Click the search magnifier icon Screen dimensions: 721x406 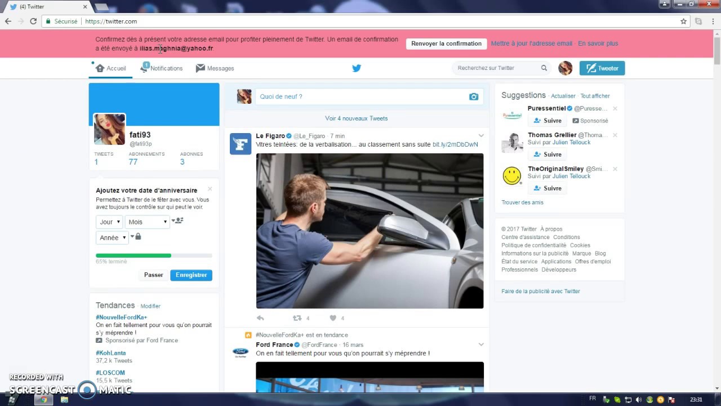544,68
